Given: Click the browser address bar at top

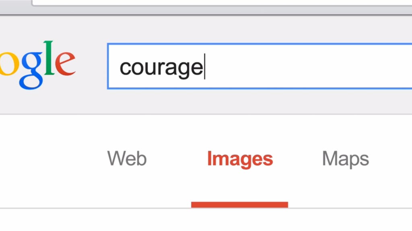Looking at the screenshot, I should [x=222, y=3].
